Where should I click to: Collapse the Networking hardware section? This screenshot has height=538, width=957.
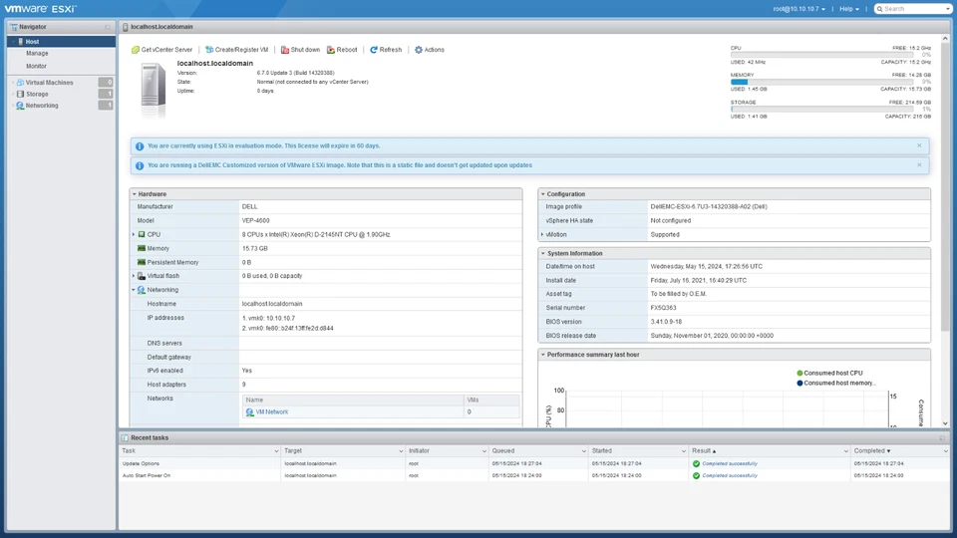(134, 290)
